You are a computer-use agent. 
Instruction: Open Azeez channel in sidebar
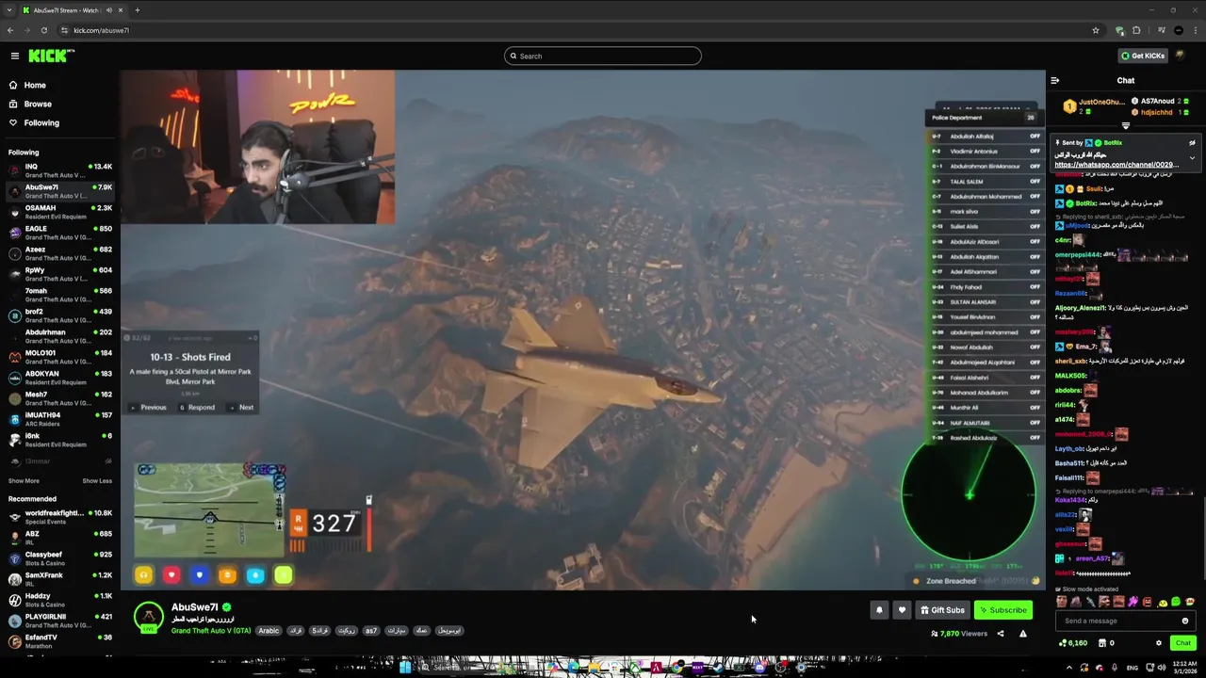coord(59,253)
